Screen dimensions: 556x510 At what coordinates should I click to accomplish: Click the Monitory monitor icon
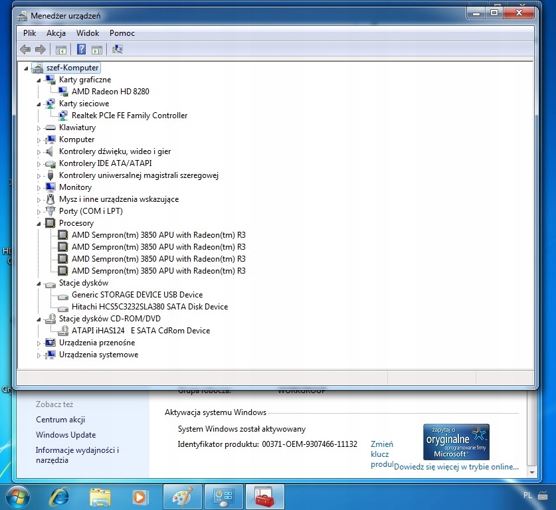[50, 187]
